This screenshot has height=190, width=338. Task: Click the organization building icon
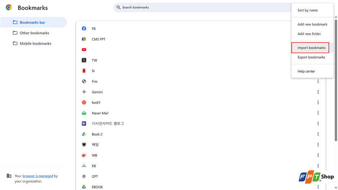[x=9, y=176]
